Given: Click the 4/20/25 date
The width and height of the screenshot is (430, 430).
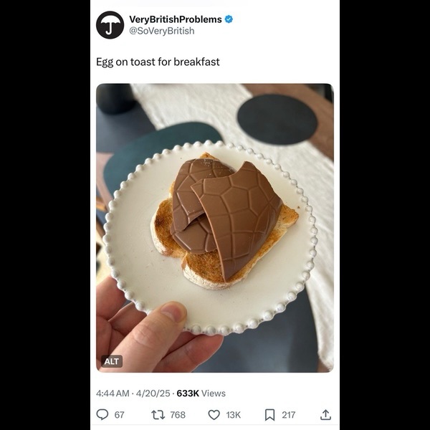Looking at the screenshot, I should [153, 393].
